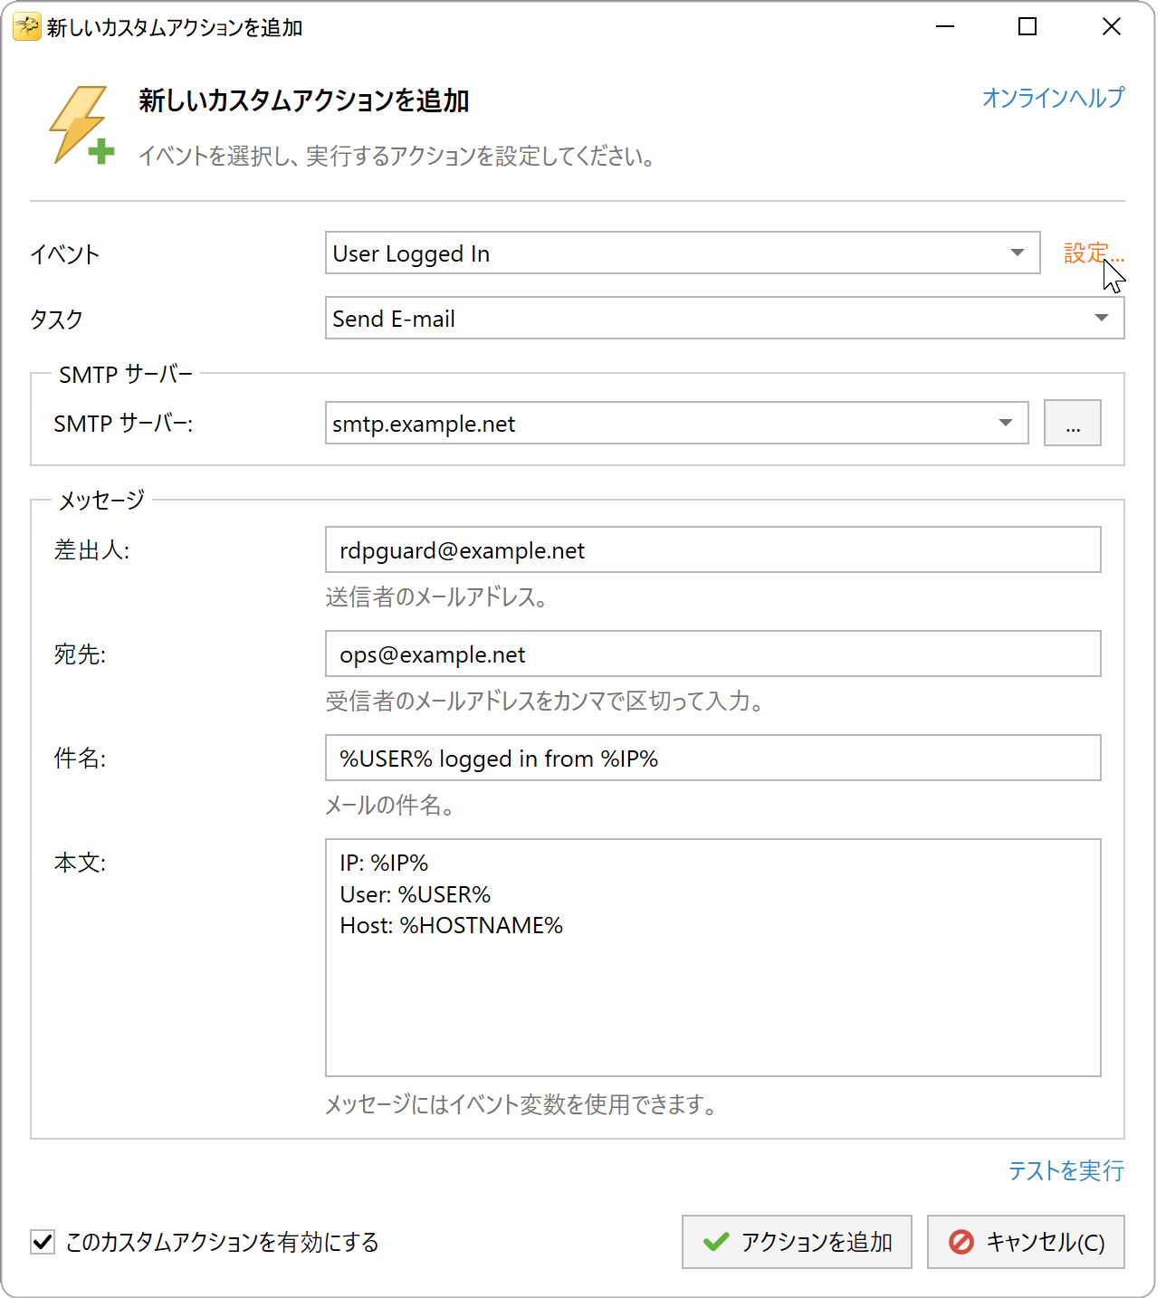Click the タスク field label
Screen dimensions: 1166x1298
point(56,320)
